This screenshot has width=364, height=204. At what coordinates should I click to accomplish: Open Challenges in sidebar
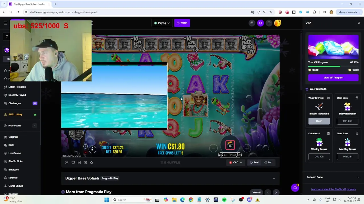(15, 103)
